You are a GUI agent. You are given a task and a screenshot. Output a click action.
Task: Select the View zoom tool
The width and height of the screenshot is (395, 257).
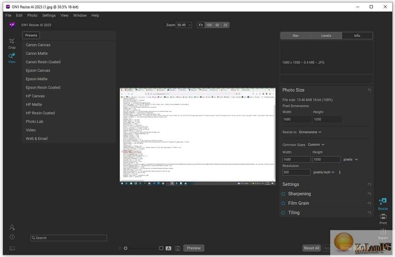tap(12, 58)
